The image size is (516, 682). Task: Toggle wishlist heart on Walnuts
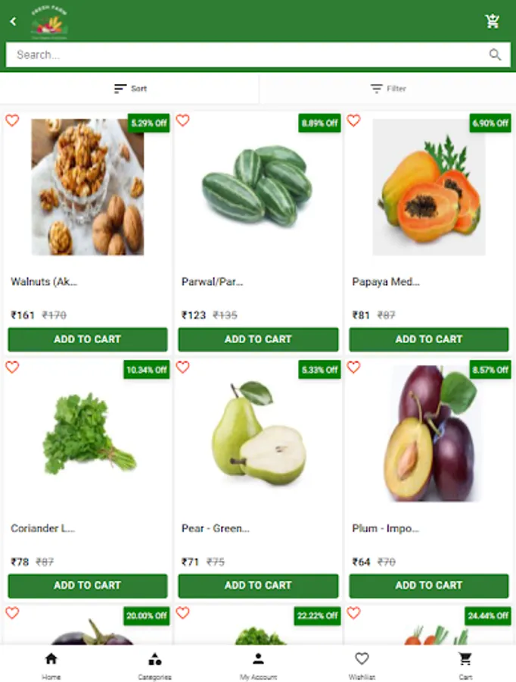[x=12, y=120]
